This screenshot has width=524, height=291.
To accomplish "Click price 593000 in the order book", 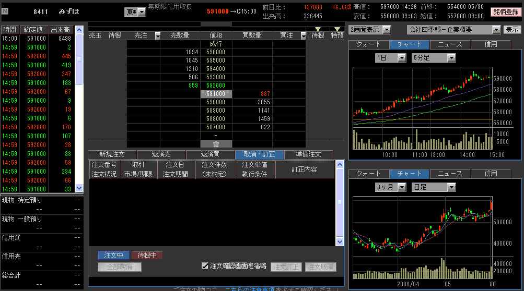I will (x=216, y=77).
